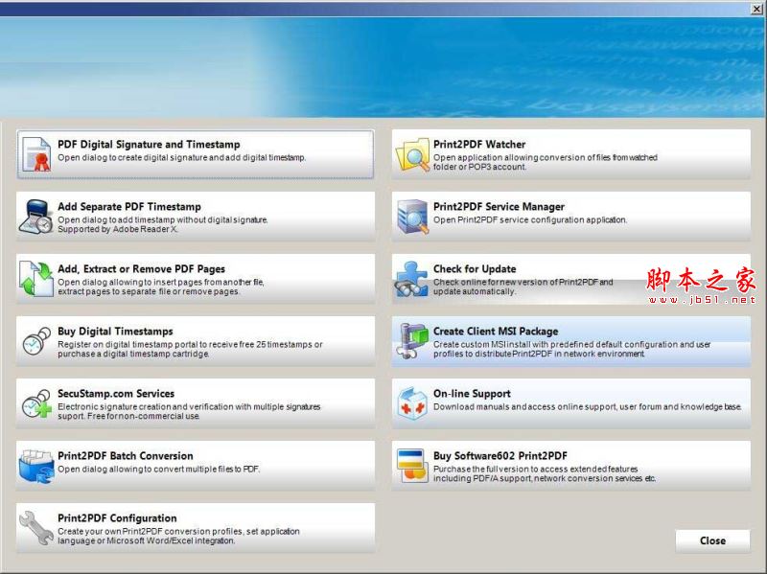
Task: Select Add, Extract or Remove PDF Pages
Action: point(196,279)
